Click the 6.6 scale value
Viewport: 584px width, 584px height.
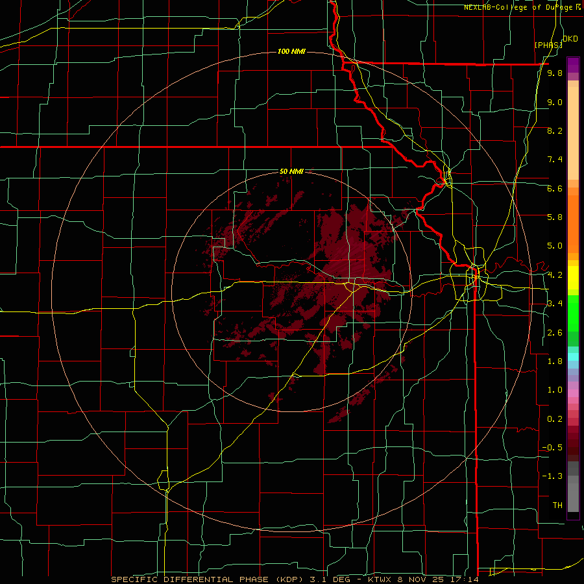pyautogui.click(x=555, y=188)
